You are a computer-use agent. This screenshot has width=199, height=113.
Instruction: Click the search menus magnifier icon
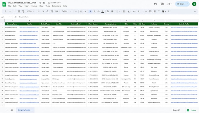(6, 11)
